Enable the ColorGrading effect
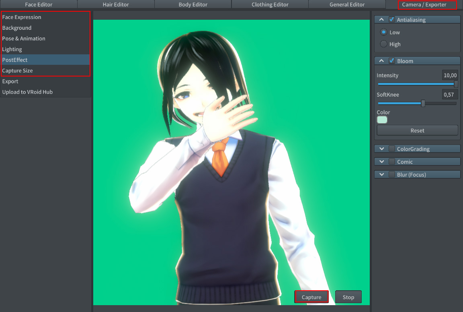 click(x=391, y=149)
